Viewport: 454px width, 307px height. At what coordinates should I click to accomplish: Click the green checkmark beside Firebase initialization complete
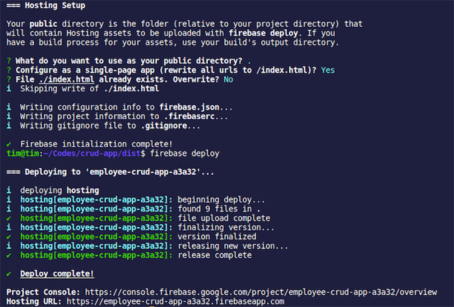tap(9, 144)
